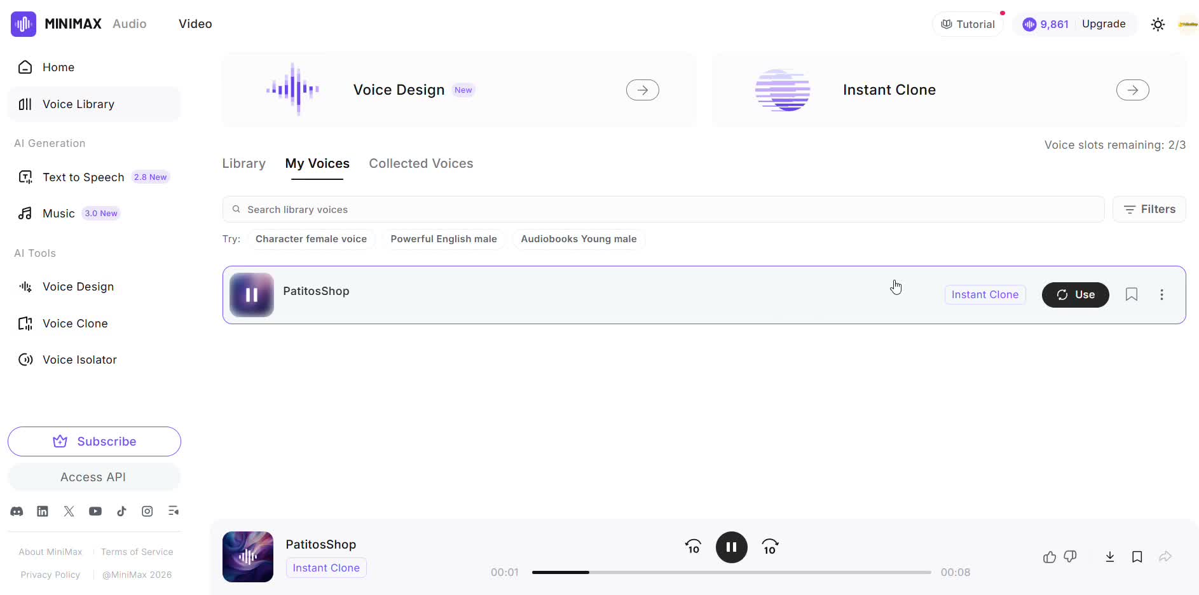Open Text to Speech in sidebar
The image size is (1199, 595).
(94, 177)
